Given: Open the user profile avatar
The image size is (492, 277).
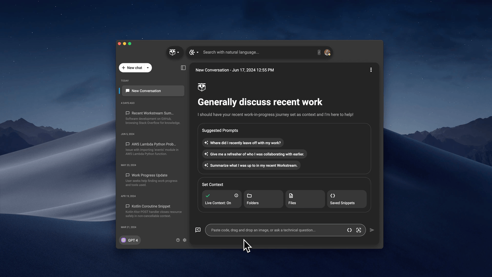Looking at the screenshot, I should pos(327,52).
